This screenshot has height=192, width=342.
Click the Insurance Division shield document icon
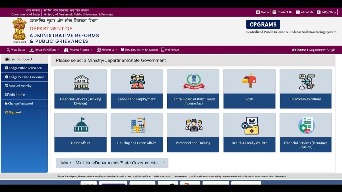pos(306,125)
